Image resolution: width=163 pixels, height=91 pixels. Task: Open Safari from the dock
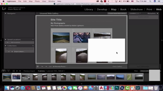[x=23, y=88]
